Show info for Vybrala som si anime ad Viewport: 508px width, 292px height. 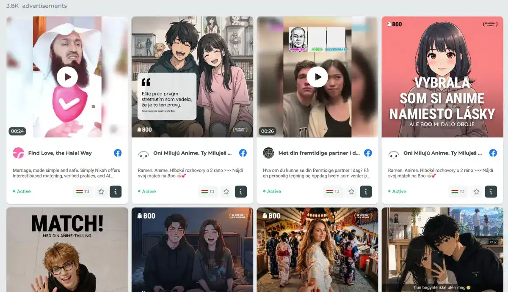pyautogui.click(x=491, y=192)
